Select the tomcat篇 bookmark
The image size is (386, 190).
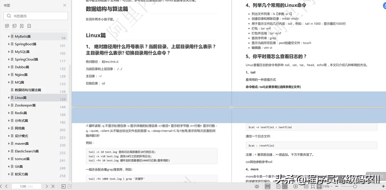(22, 159)
